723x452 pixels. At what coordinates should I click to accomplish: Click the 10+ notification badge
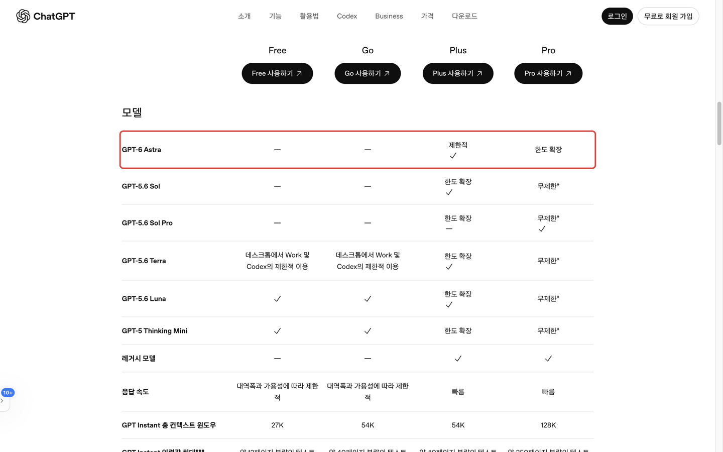point(8,393)
